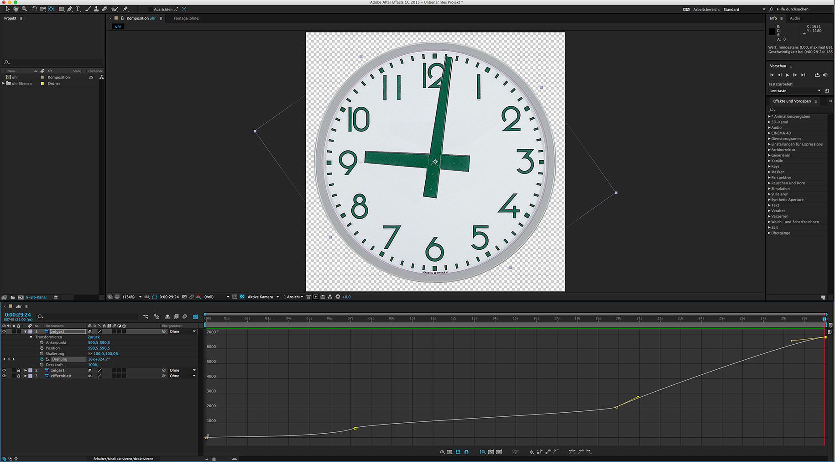Viewport: 835px width, 462px height.
Task: Open the Vorschau panel menu
Action: point(791,66)
